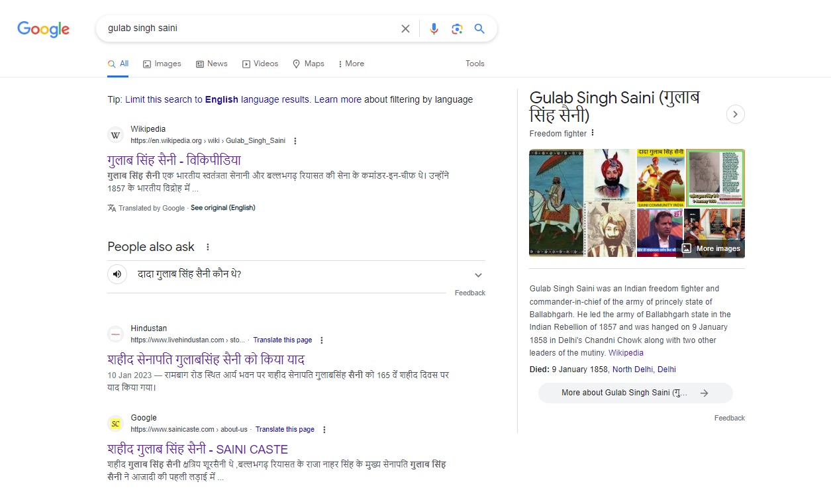The width and height of the screenshot is (831, 494).
Task: Open options menu for Wikipedia result
Action: coord(295,140)
